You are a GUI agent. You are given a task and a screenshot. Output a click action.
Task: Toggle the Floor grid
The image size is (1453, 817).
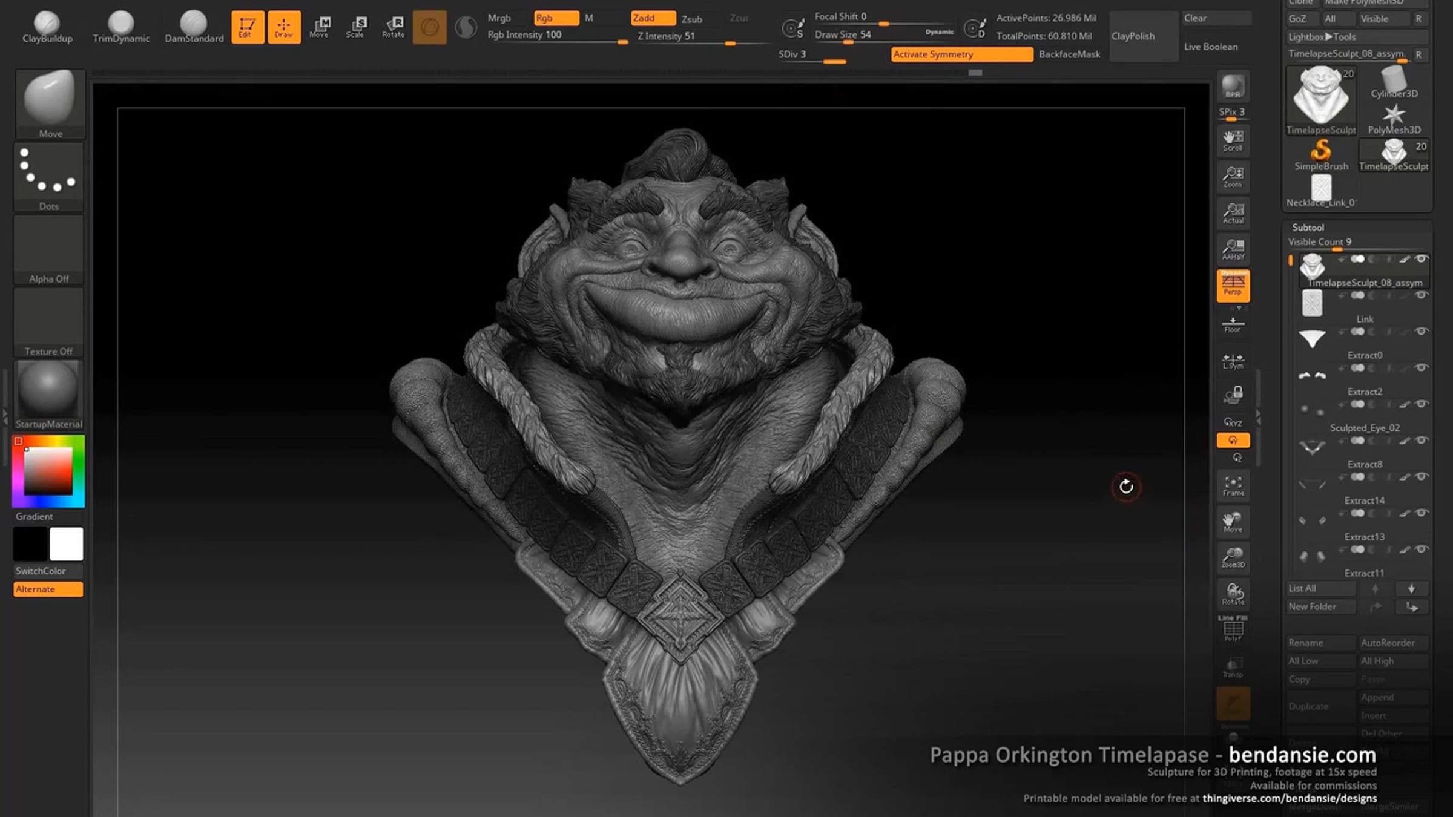coord(1233,325)
